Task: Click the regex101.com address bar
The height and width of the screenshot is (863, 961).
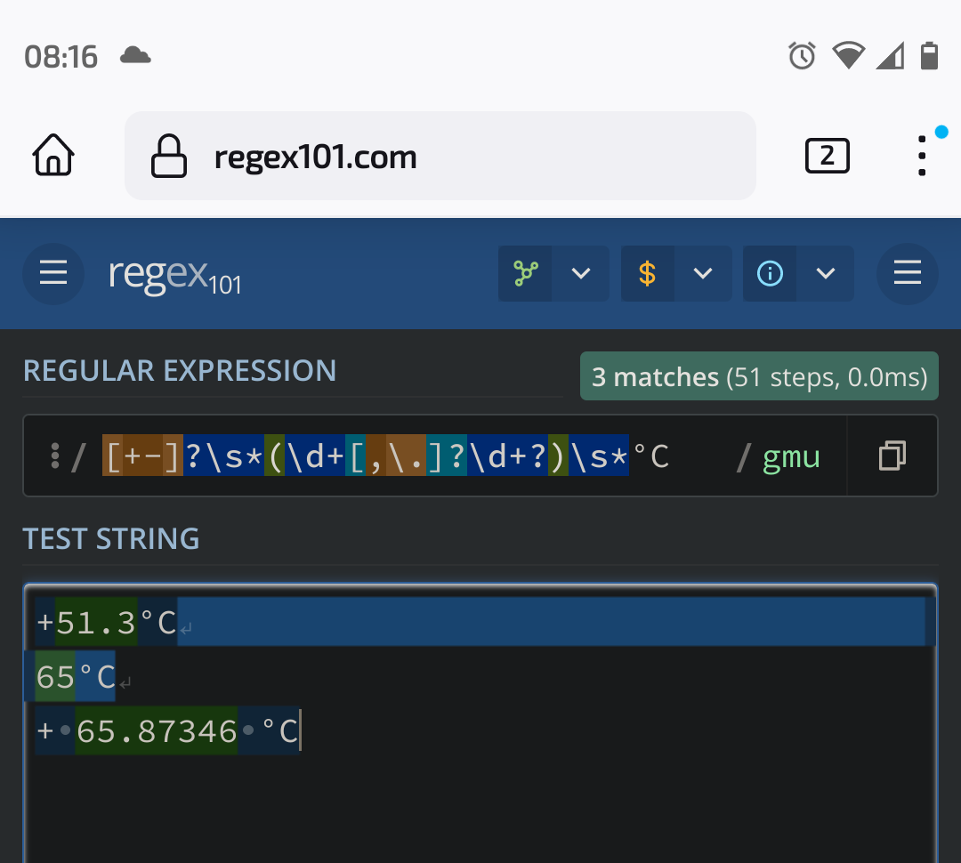Action: pyautogui.click(x=440, y=156)
